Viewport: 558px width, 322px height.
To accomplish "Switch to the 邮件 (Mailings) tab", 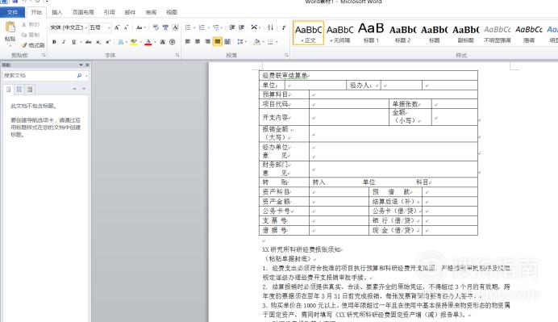I will coord(131,12).
